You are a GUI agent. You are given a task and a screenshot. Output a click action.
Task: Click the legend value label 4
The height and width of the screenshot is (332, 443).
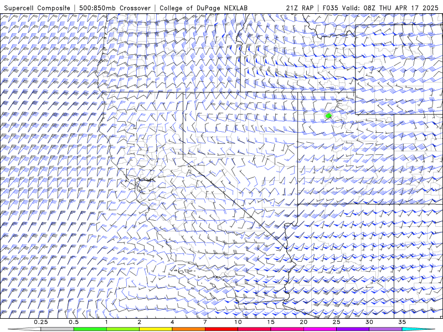coord(172,322)
